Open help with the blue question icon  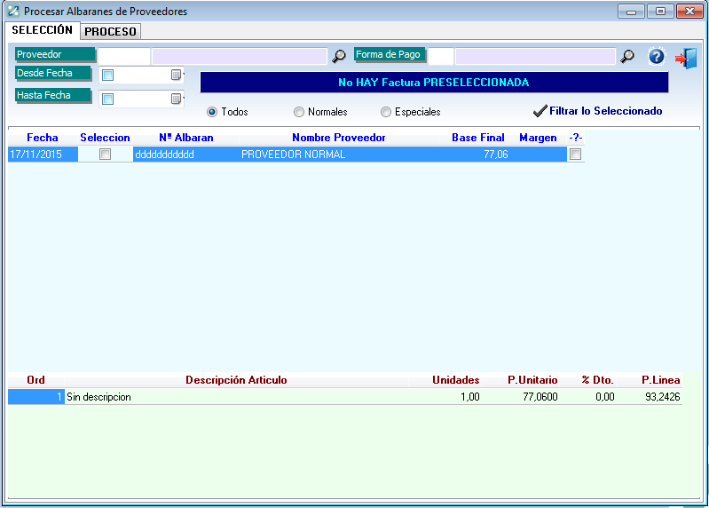coord(657,57)
